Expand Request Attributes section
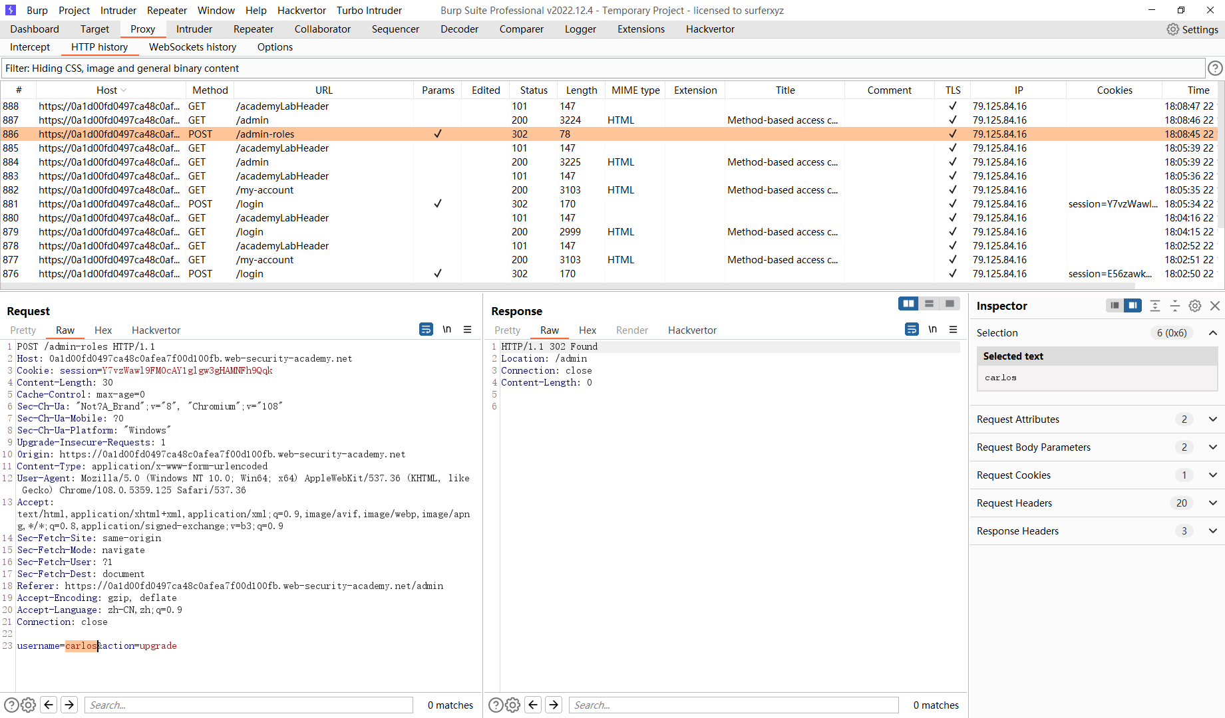1225x718 pixels. tap(1213, 419)
